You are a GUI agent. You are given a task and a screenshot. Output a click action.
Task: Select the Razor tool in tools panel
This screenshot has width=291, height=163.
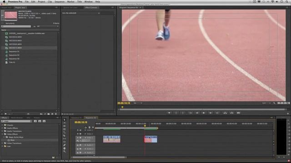click(65, 136)
